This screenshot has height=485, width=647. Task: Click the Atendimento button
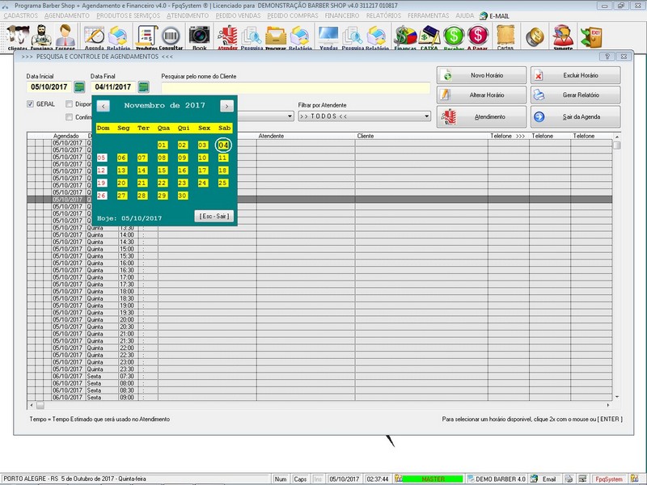click(x=481, y=116)
